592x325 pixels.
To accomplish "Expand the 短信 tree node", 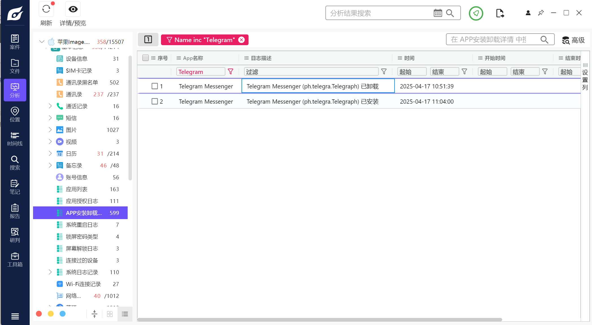I will pyautogui.click(x=50, y=118).
